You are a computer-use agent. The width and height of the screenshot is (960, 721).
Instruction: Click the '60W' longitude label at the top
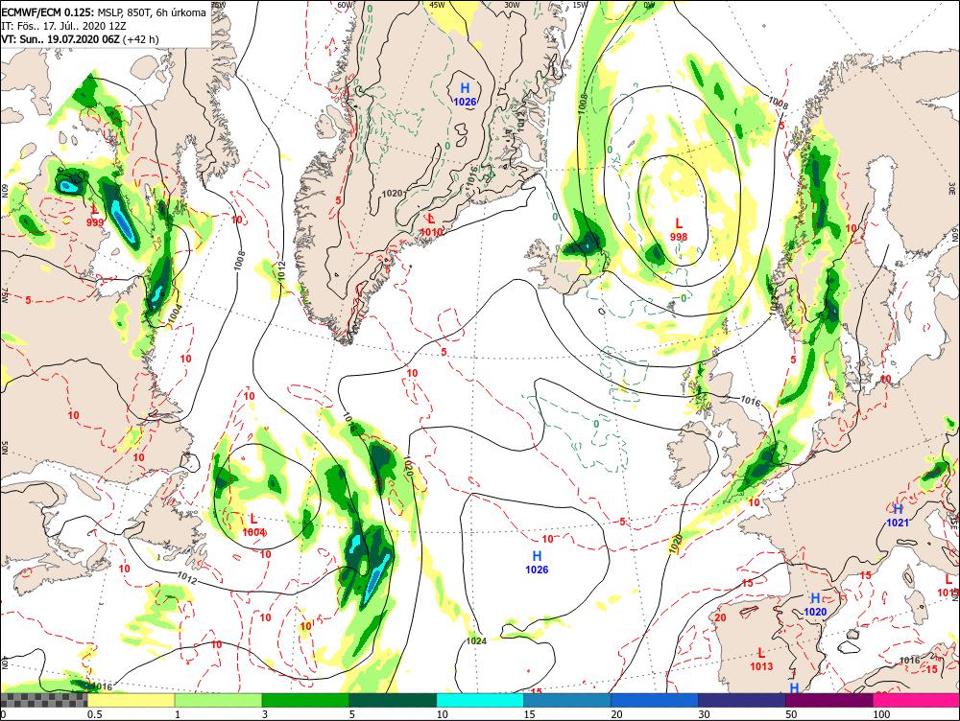point(346,4)
